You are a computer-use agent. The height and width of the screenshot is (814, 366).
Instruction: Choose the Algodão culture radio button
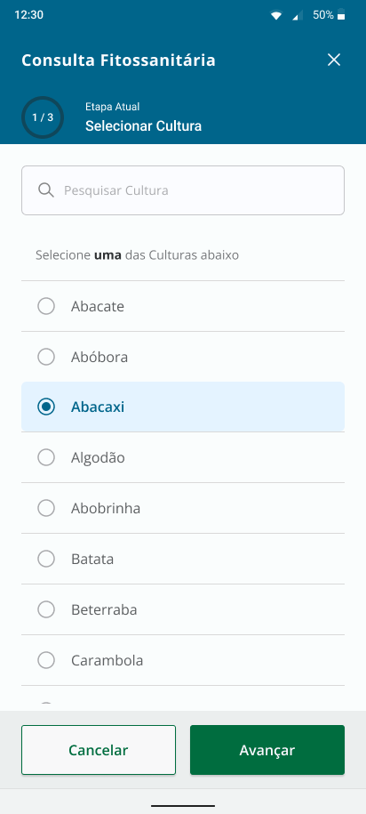tap(46, 457)
